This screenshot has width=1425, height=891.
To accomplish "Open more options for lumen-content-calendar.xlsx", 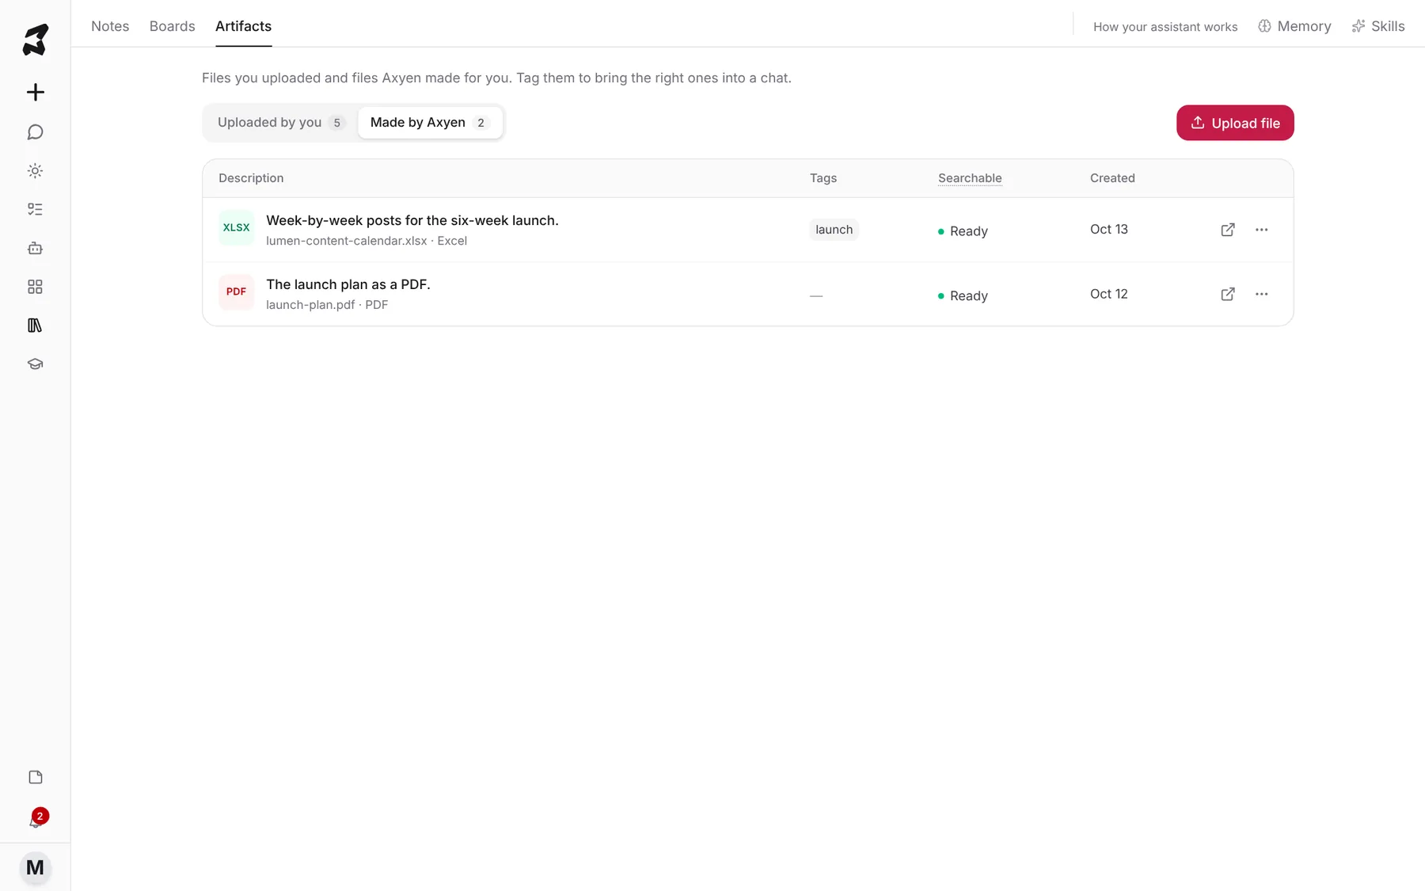I will coord(1262,230).
